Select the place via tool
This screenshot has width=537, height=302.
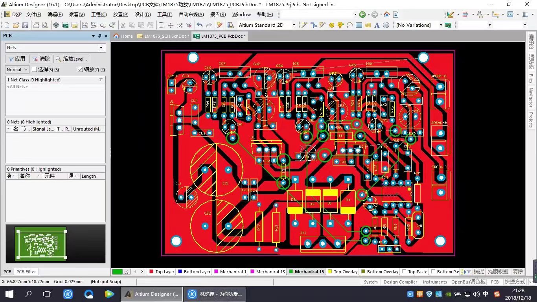tap(340, 25)
